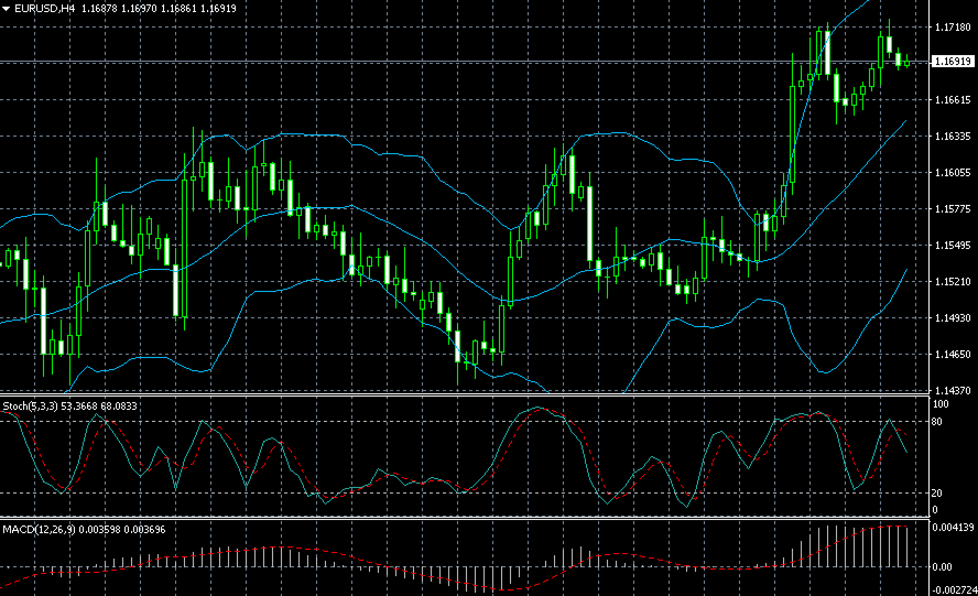Click the Stochastic 100 scale value

click(x=941, y=404)
